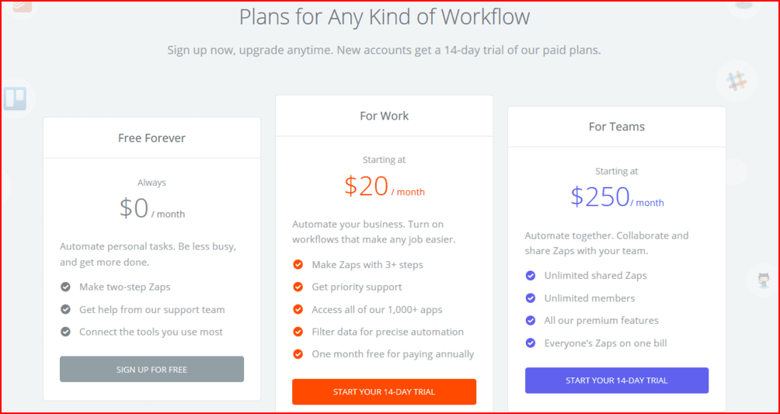
Task: Click checkmark beside Connect the tools you use most
Action: (x=65, y=332)
